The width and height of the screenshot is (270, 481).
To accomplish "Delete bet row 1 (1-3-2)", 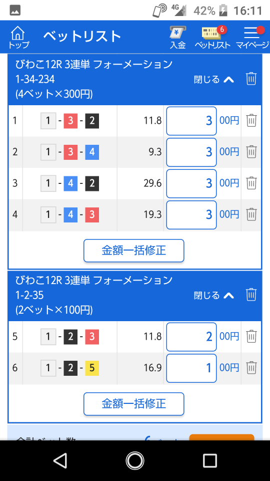I will pyautogui.click(x=251, y=121).
